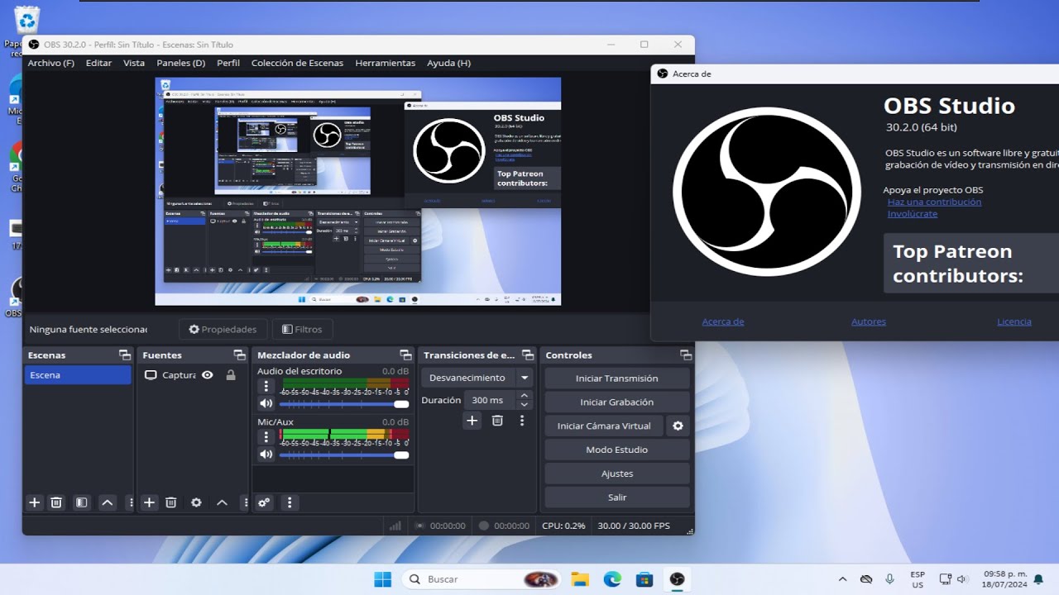Viewport: 1059px width, 595px height.
Task: Switch to Autores tab in Acerca de window
Action: 869,321
